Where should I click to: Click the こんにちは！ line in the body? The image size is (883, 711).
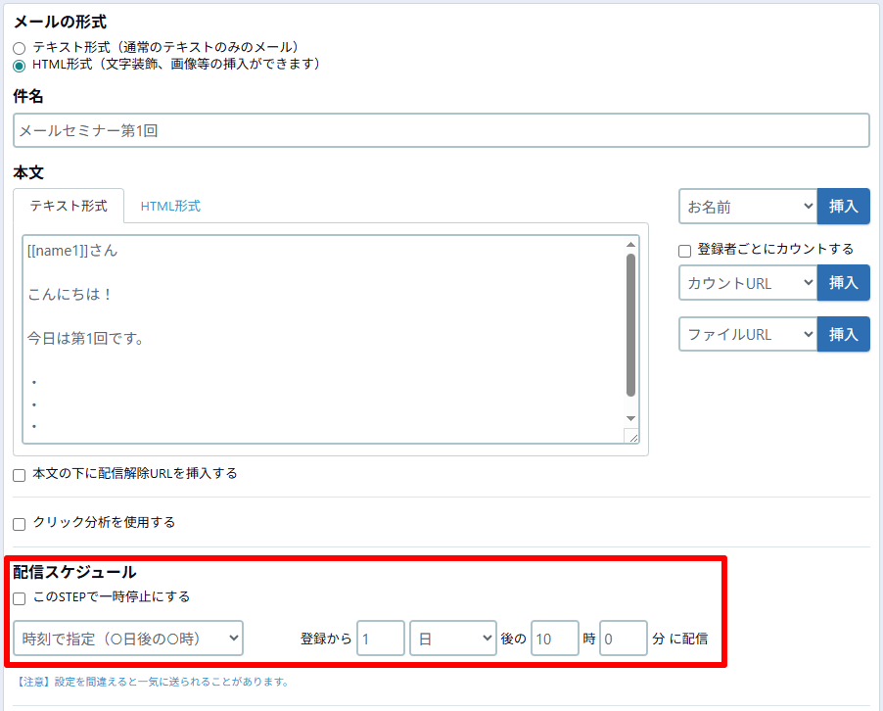coord(70,294)
